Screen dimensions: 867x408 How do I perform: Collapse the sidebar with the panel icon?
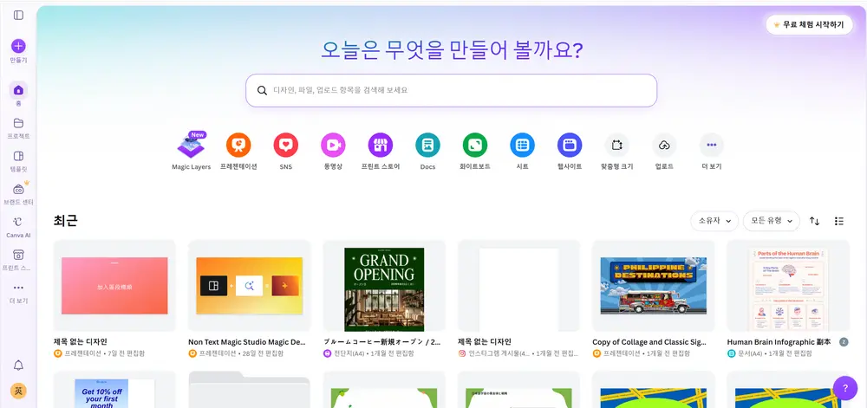18,16
